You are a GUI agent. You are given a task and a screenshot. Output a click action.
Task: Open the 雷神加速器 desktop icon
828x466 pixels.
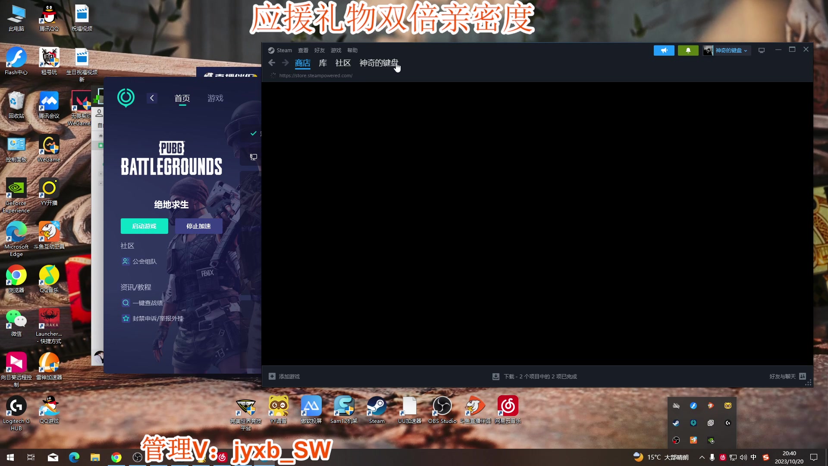(49, 366)
